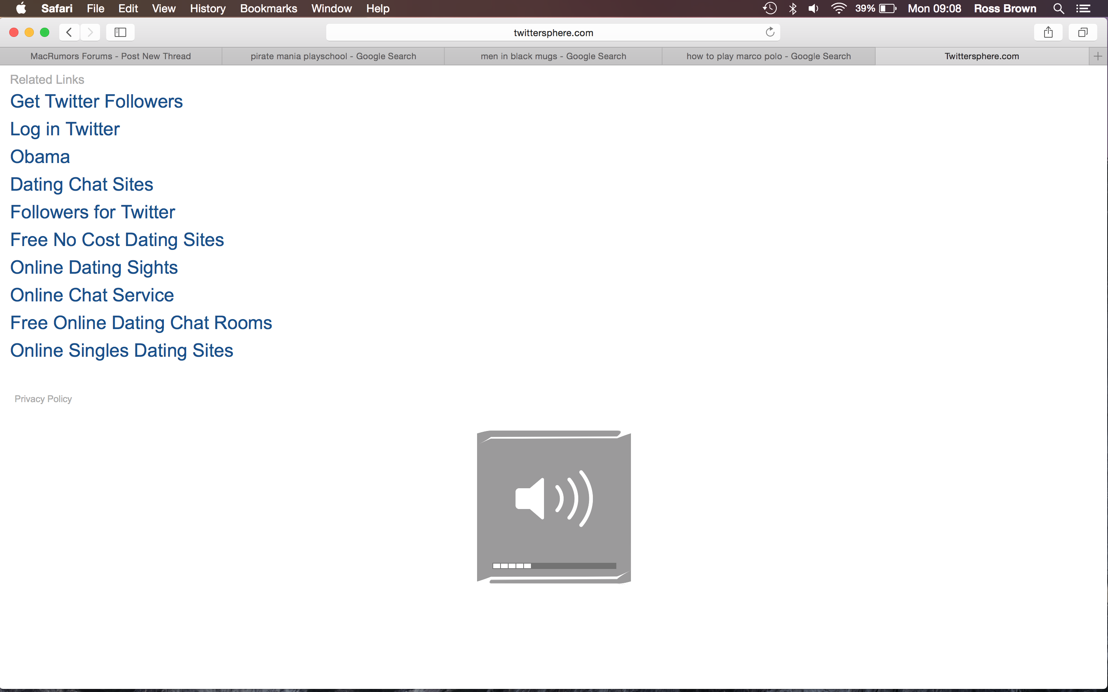
Task: Add a new tab
Action: [1098, 56]
